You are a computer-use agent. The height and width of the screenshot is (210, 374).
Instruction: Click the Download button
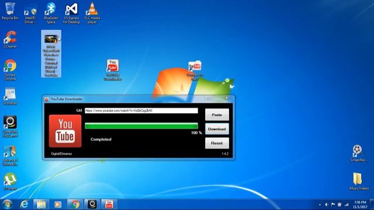(217, 129)
